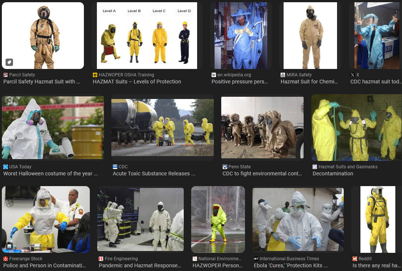Open the tan suits lined up thumbnail
Image resolution: width=402 pixels, height=271 pixels.
262,127
